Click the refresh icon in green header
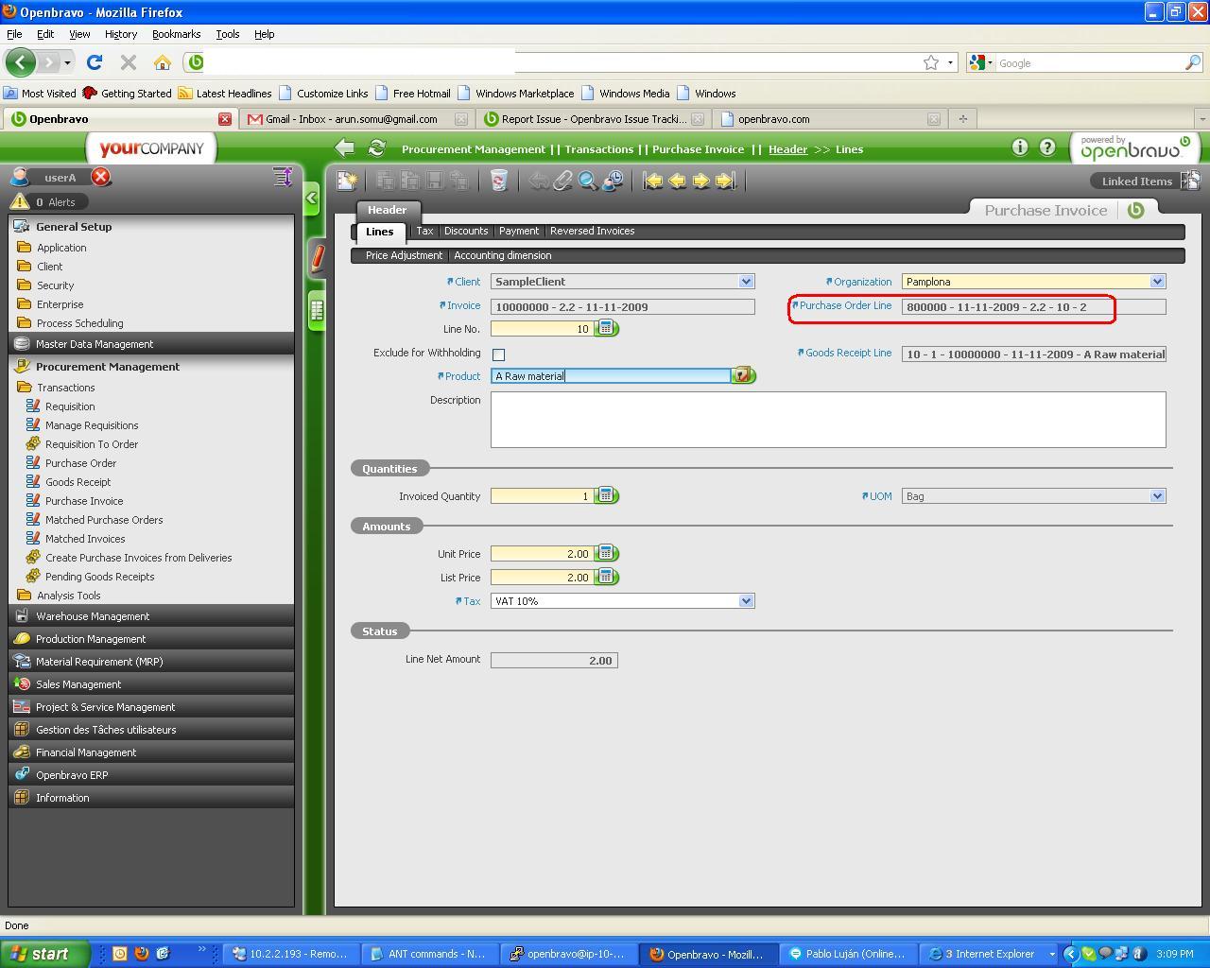The height and width of the screenshot is (968, 1210). tap(376, 147)
